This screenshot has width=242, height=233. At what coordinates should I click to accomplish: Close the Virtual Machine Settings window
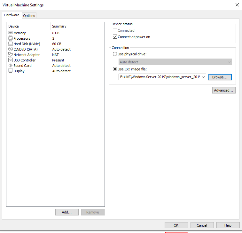coord(237,5)
